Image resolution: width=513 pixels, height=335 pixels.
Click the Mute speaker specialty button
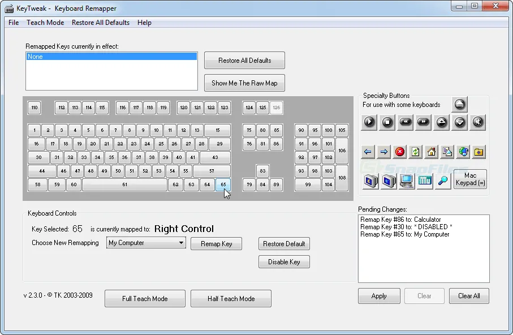pyautogui.click(x=478, y=122)
